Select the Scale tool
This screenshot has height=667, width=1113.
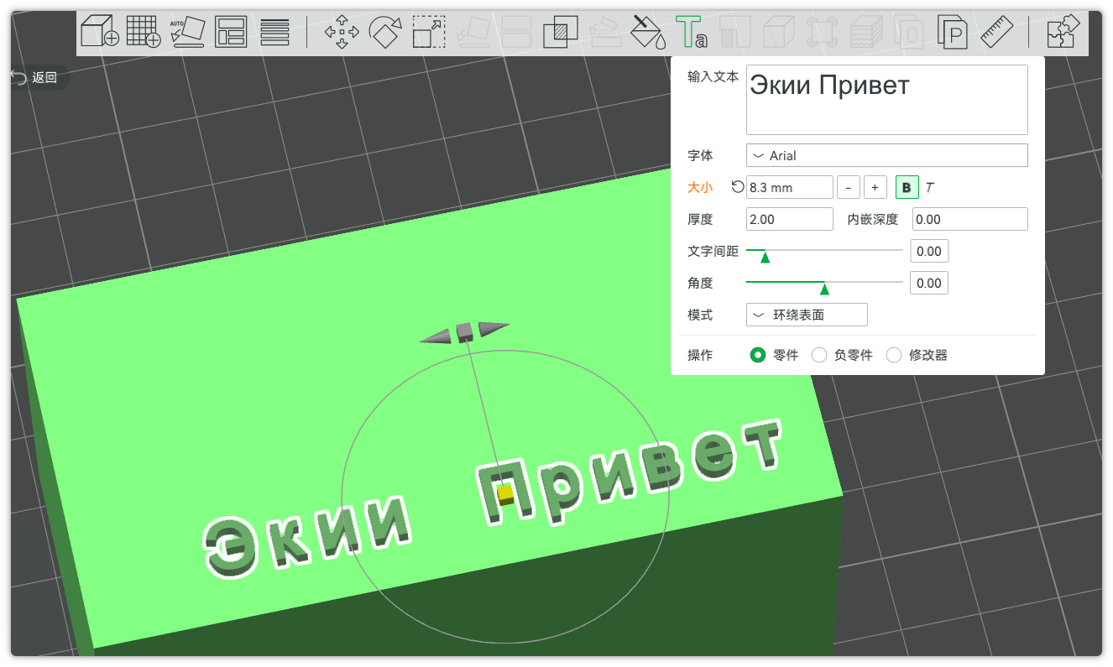(429, 33)
